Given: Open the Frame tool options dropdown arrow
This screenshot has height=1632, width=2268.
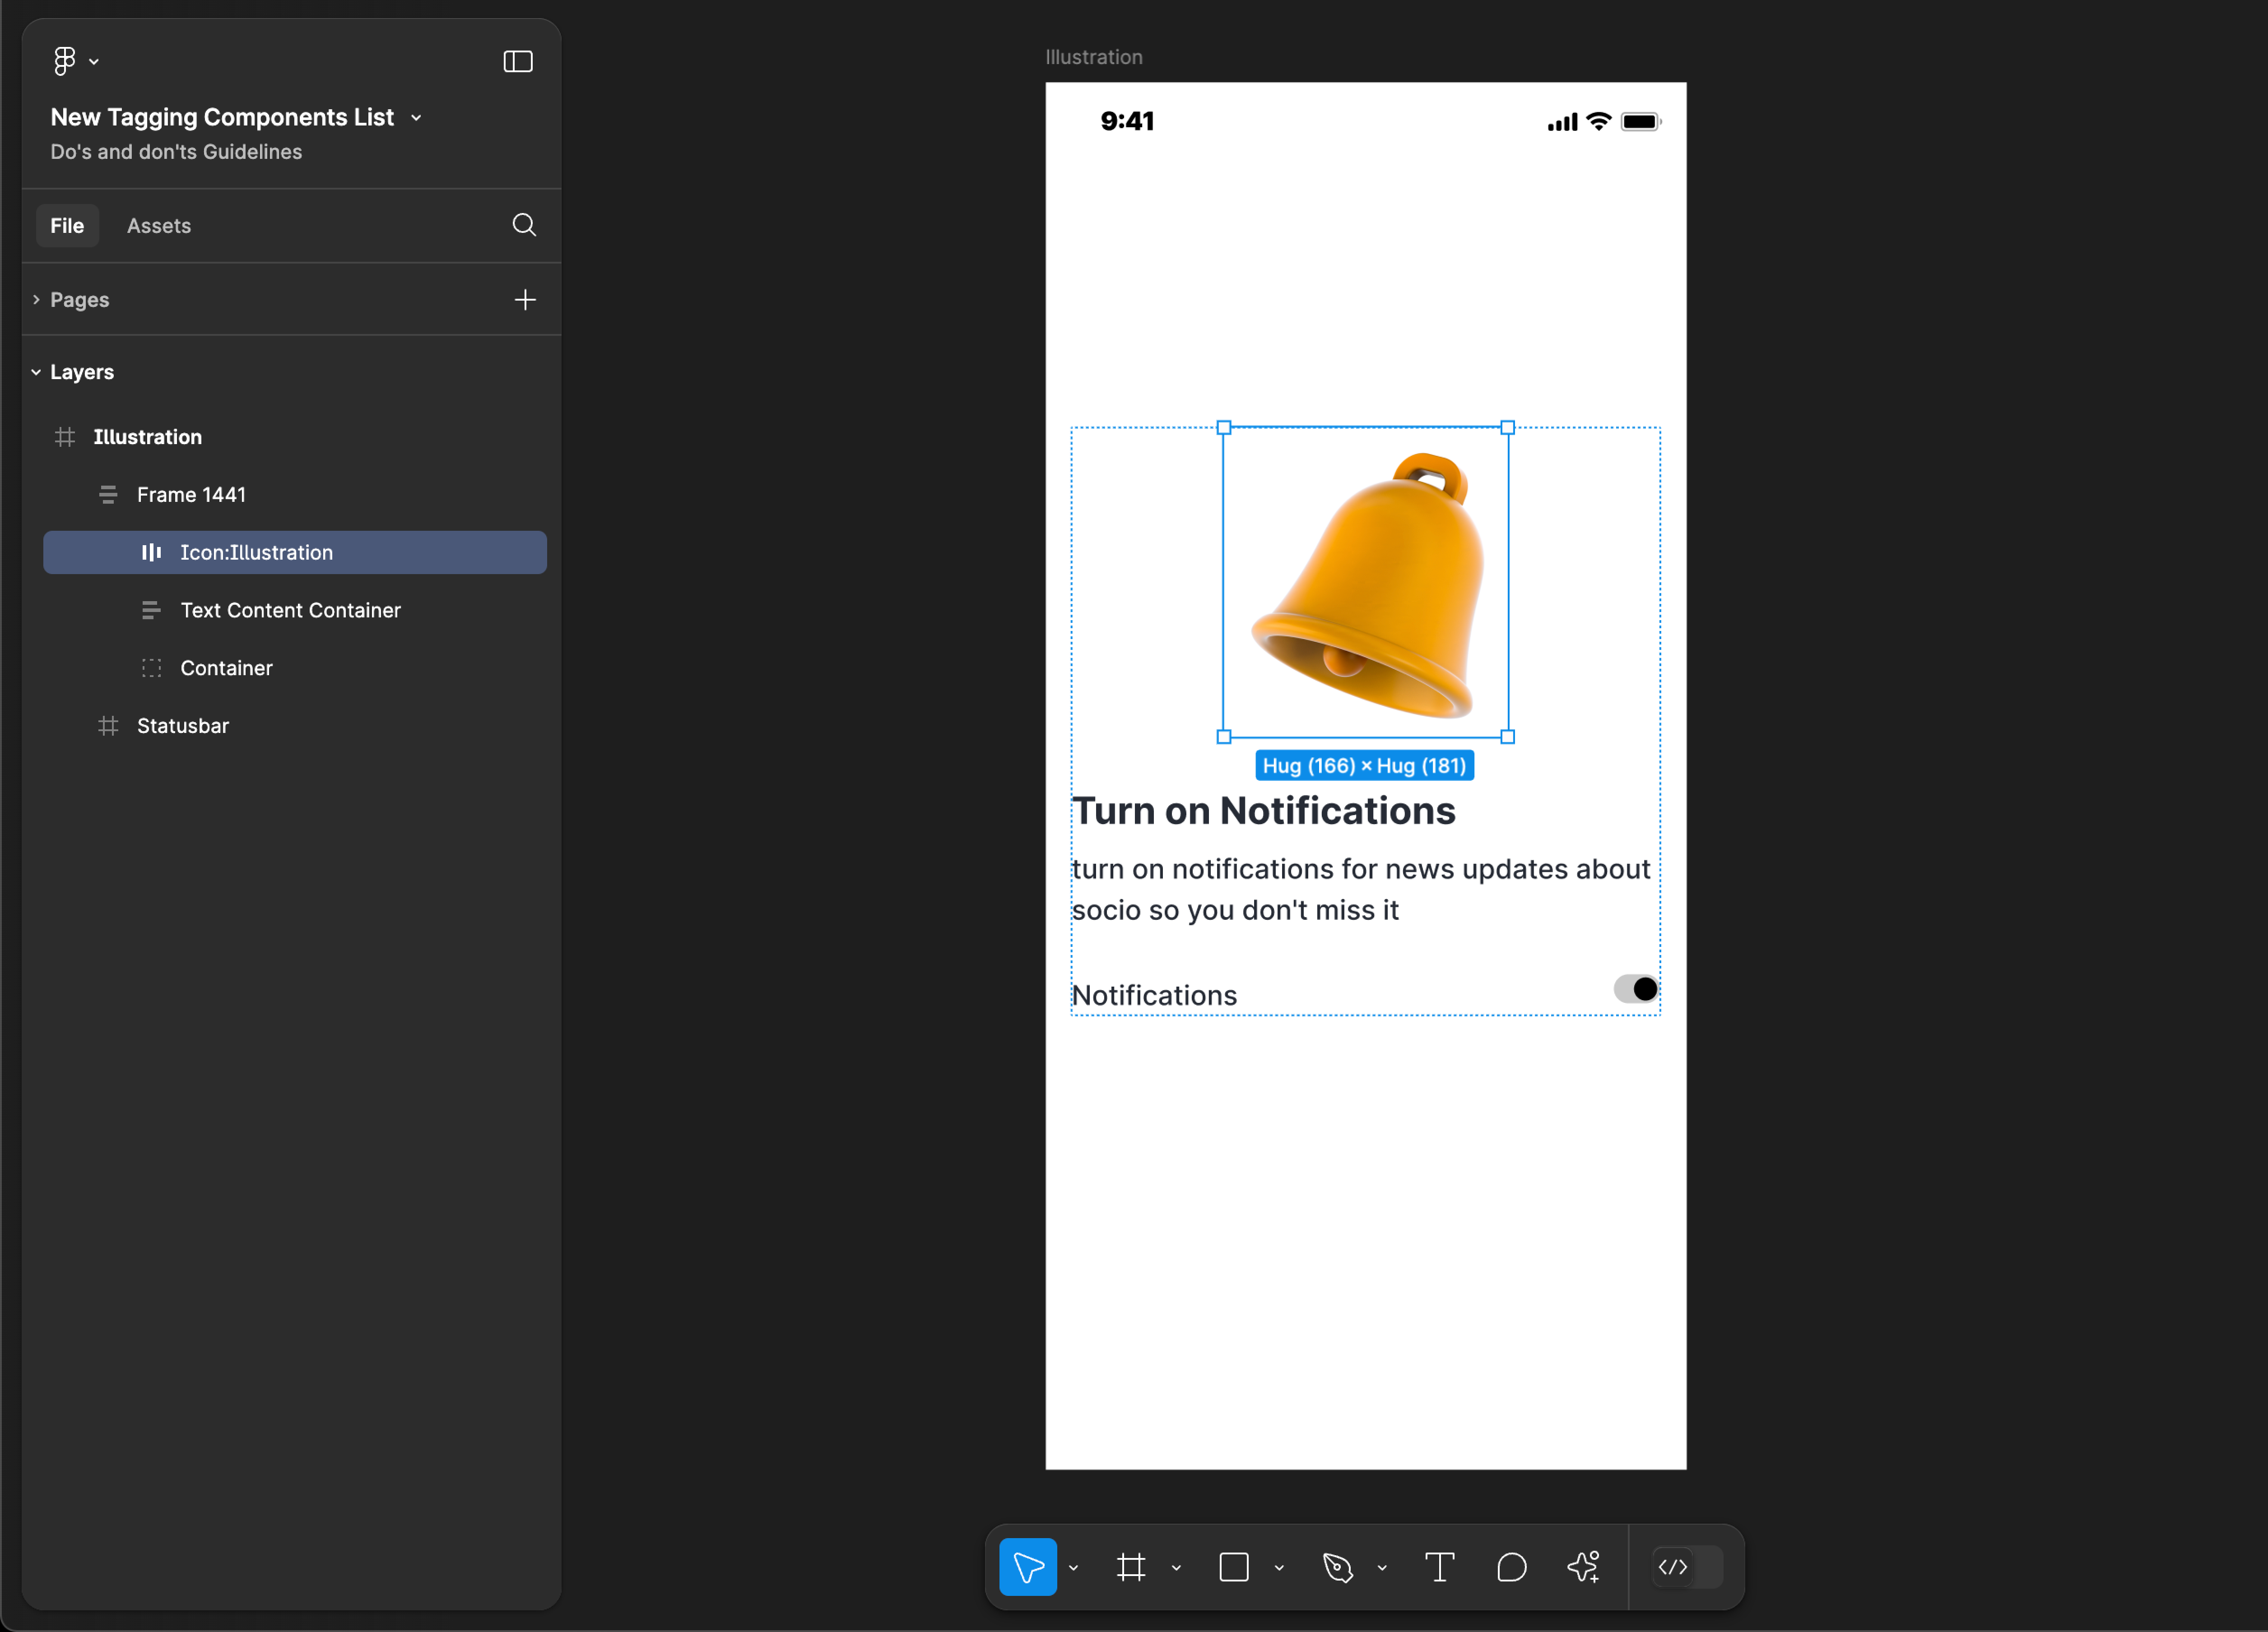Looking at the screenshot, I should pos(1176,1568).
